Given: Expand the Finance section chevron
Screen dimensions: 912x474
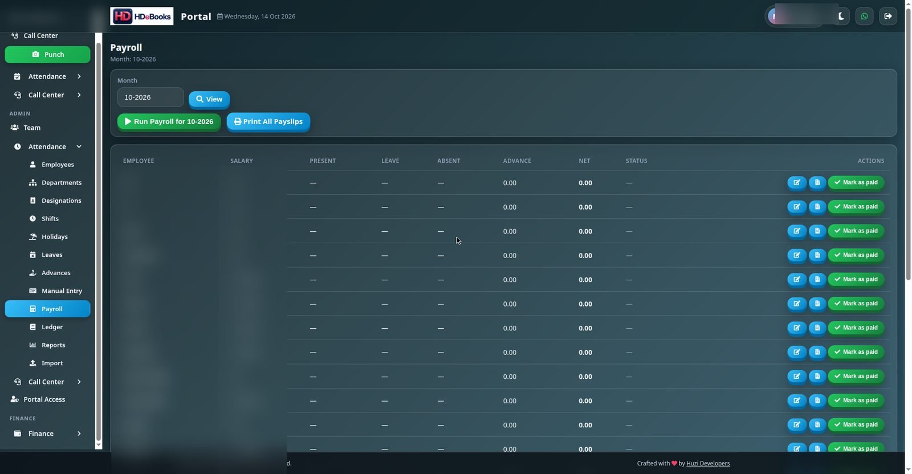Looking at the screenshot, I should pos(79,434).
